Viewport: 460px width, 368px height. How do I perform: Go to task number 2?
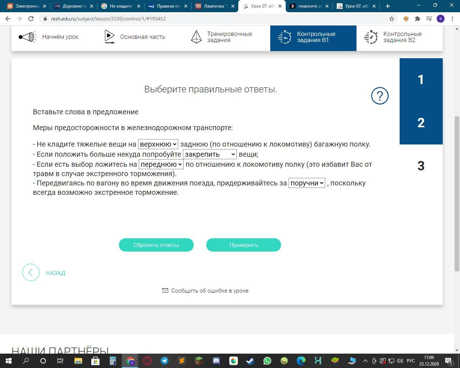click(421, 123)
